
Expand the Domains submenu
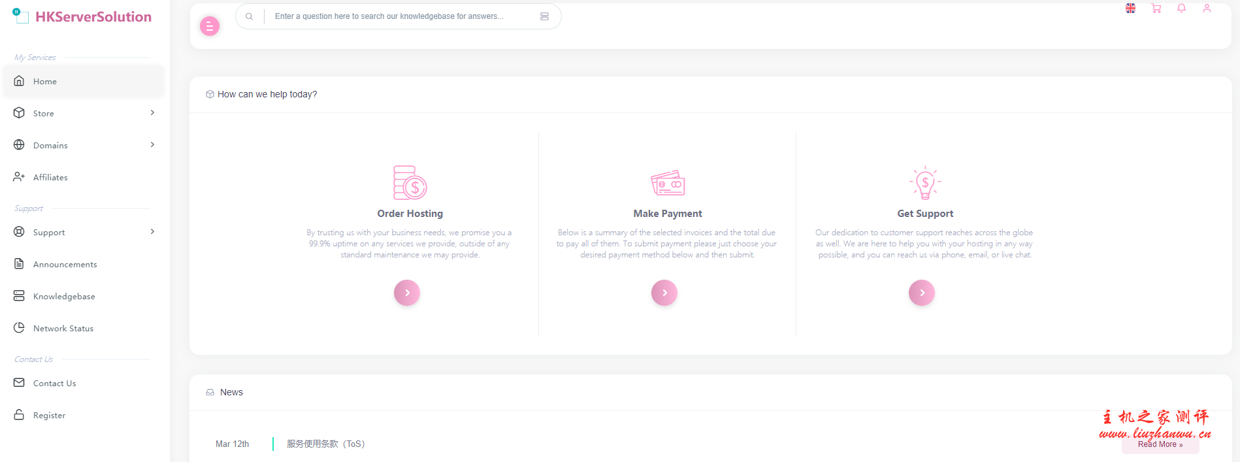152,145
